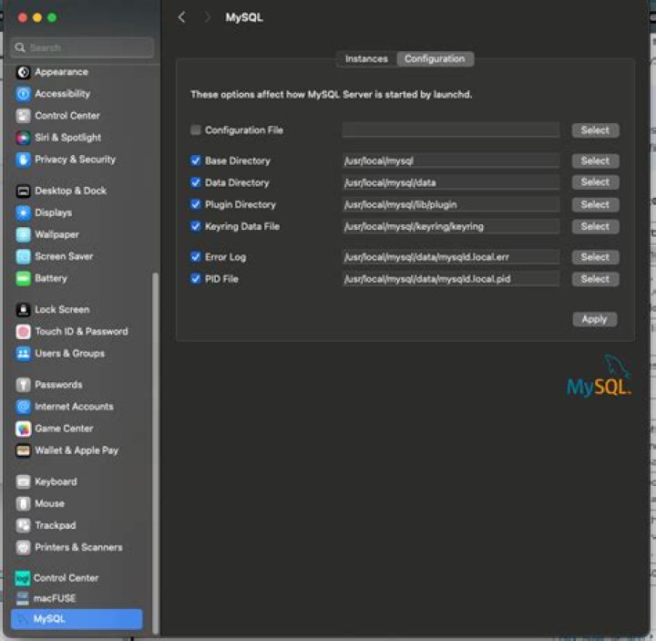
Task: Open Appearance settings icon
Action: 24,72
